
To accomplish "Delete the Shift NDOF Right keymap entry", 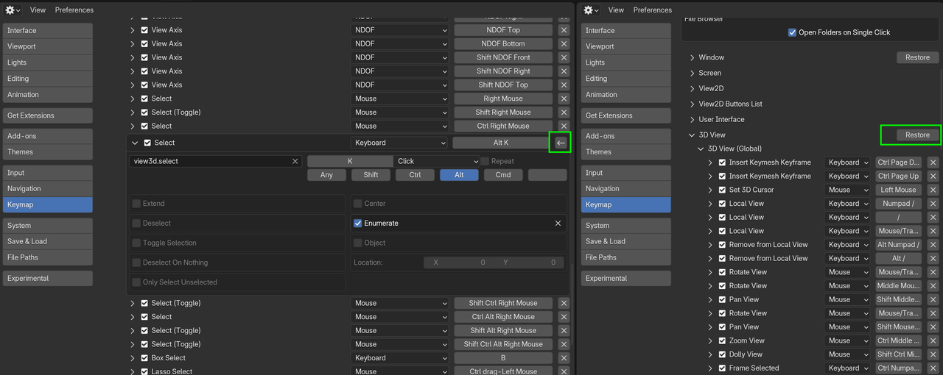I will pyautogui.click(x=564, y=71).
